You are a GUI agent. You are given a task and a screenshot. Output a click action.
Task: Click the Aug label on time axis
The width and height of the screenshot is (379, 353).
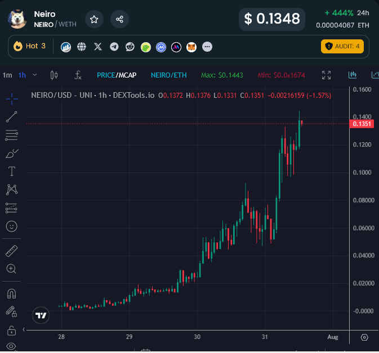pos(333,337)
